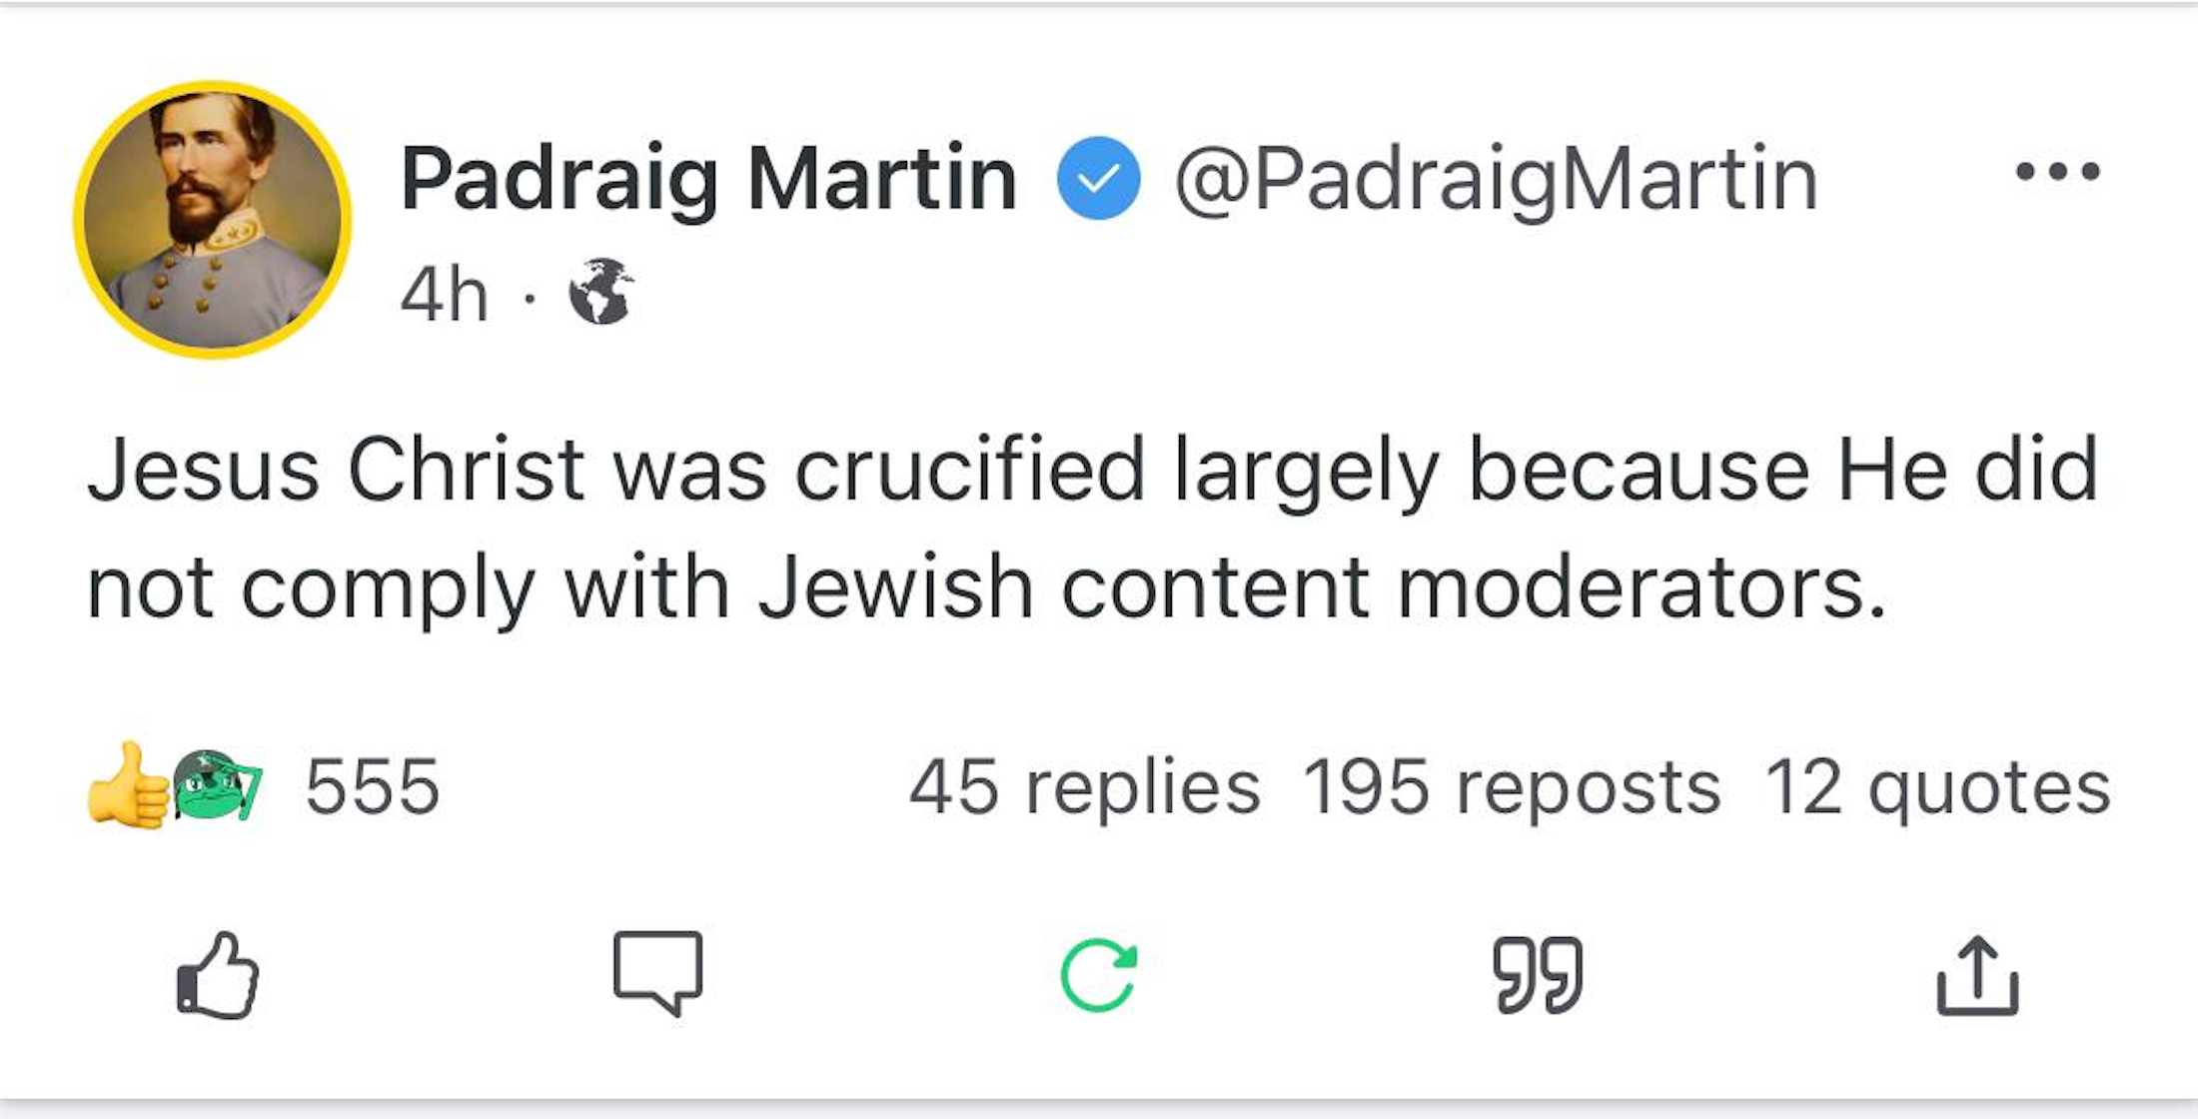The width and height of the screenshot is (2198, 1119).
Task: Click the word Jesus in the post
Action: [203, 470]
